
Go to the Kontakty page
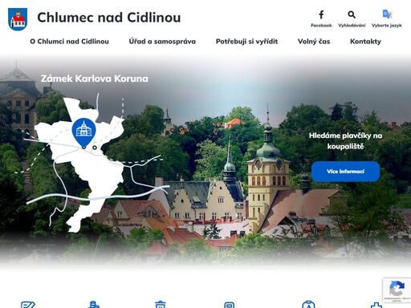[x=365, y=42]
